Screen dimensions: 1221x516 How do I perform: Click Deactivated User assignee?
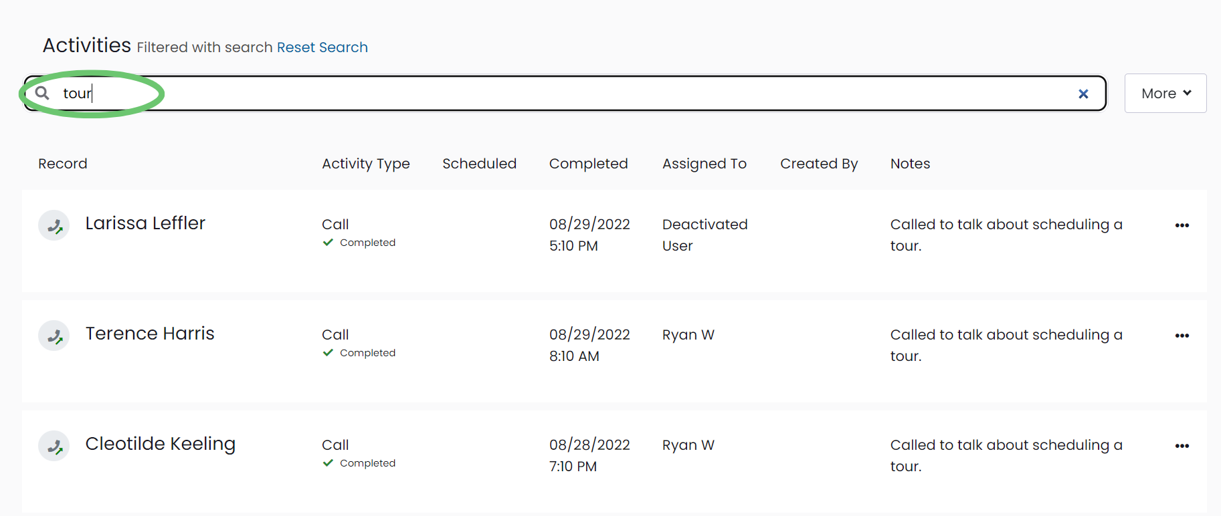click(705, 235)
